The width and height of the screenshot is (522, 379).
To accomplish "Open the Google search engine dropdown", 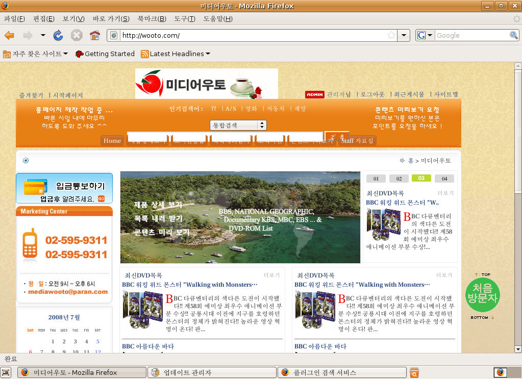I will point(425,35).
